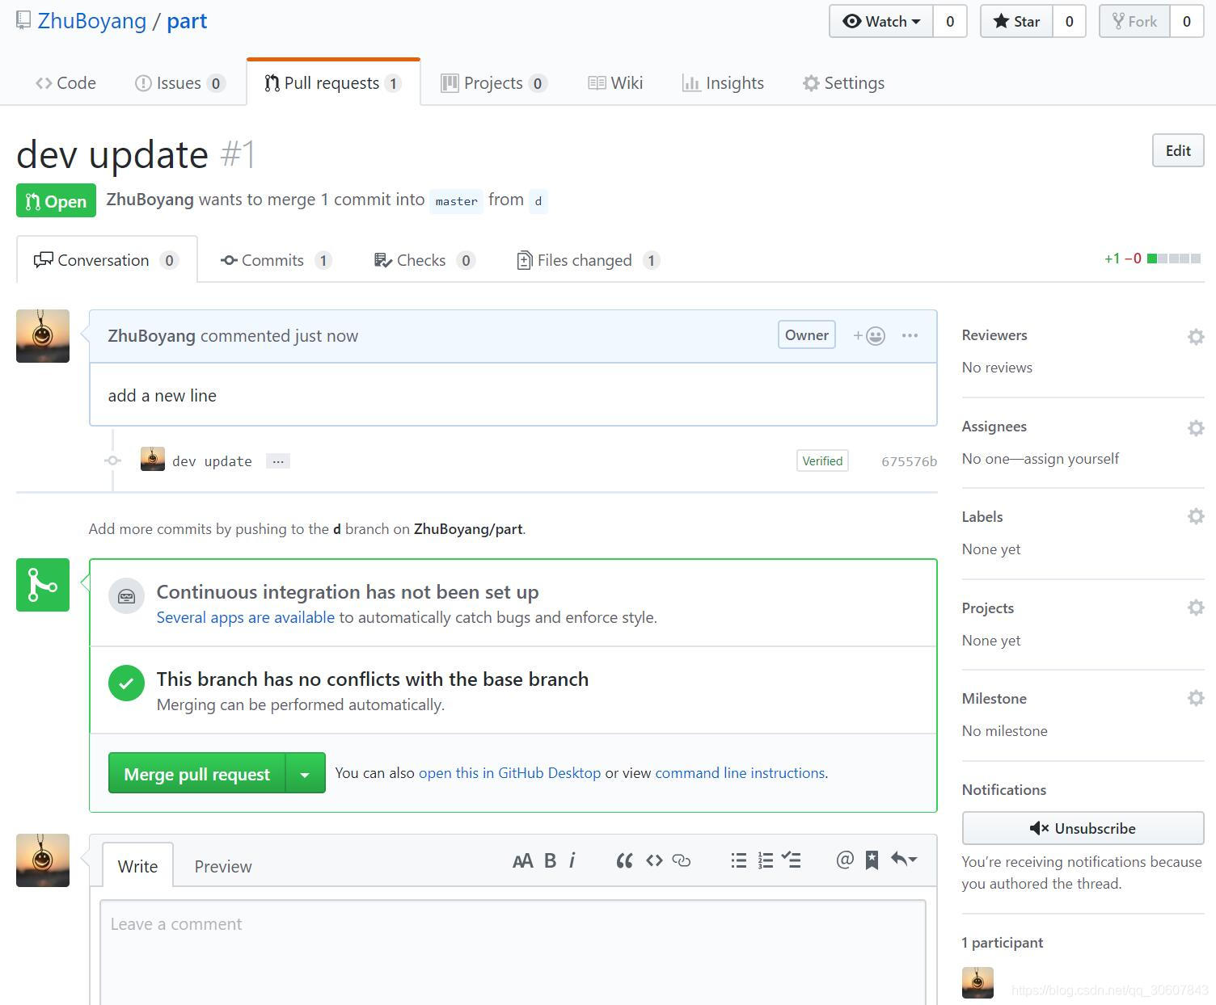Screen dimensions: 1216x1005
Task: Mention a user with the @ icon
Action: pyautogui.click(x=845, y=860)
